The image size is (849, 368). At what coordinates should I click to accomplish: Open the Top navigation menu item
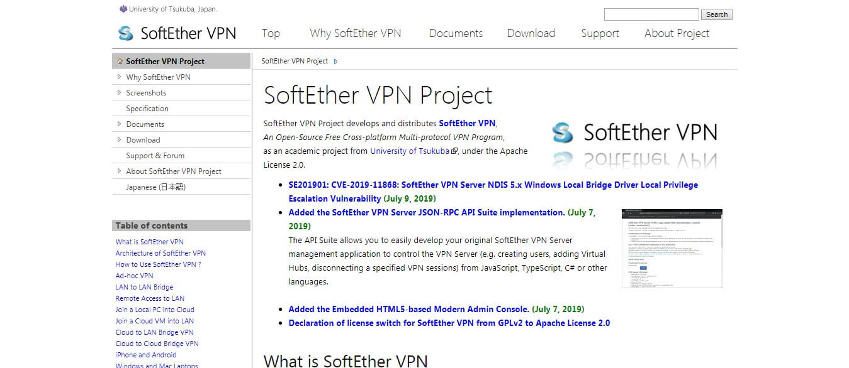[x=271, y=33]
